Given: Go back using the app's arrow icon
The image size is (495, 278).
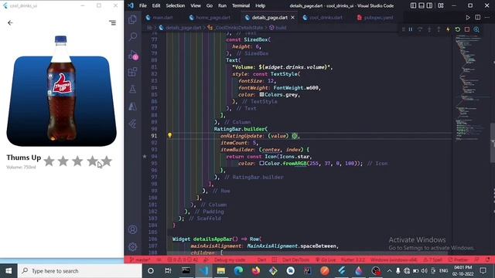Looking at the screenshot, I should [10, 22].
